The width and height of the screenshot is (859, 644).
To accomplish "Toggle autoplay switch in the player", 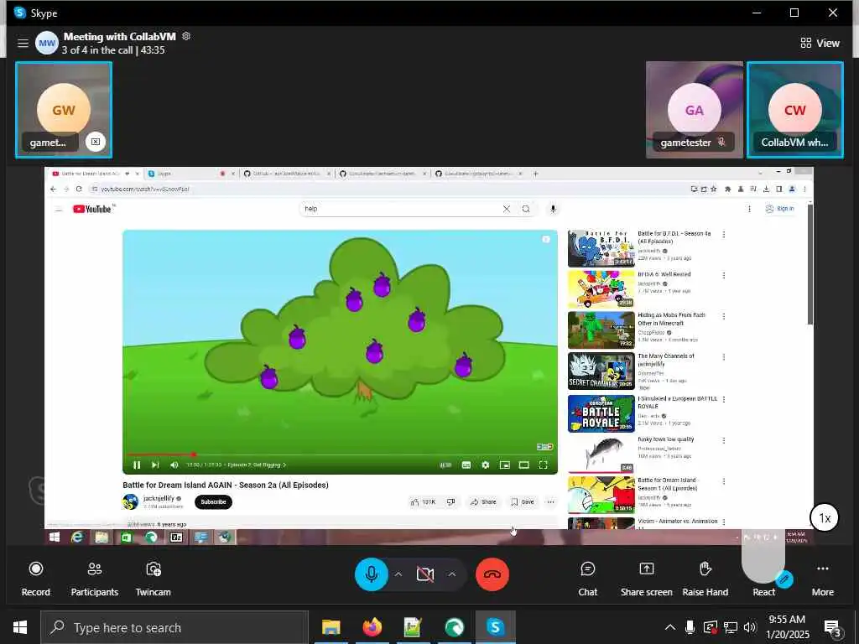I will [x=445, y=465].
